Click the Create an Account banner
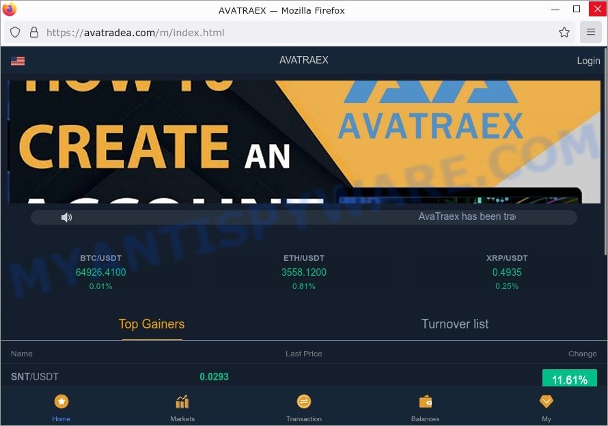 (x=303, y=142)
